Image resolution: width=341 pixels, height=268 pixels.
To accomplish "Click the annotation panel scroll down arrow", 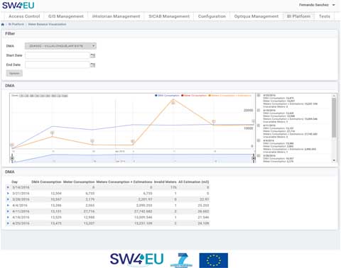I will pos(334,160).
